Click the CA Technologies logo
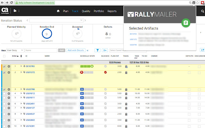The image size is (205, 128). 5,11
